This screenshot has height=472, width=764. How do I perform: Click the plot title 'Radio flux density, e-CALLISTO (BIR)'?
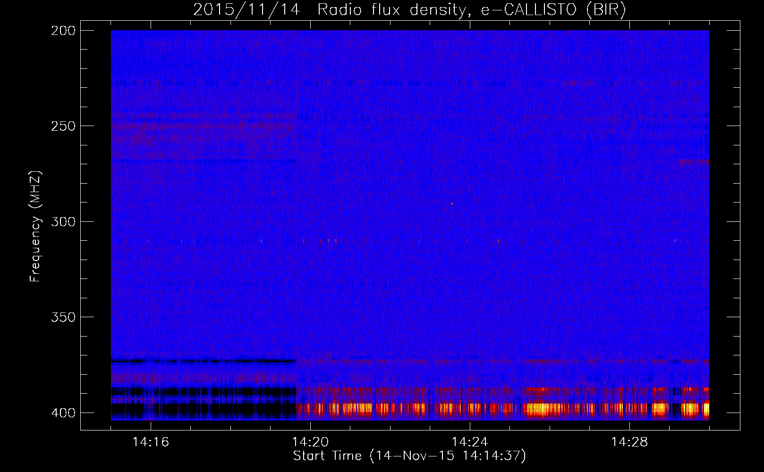point(471,9)
